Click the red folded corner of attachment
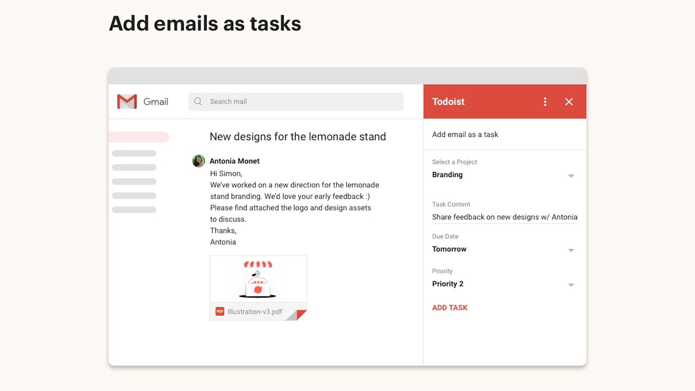The image size is (695, 391). click(x=300, y=314)
